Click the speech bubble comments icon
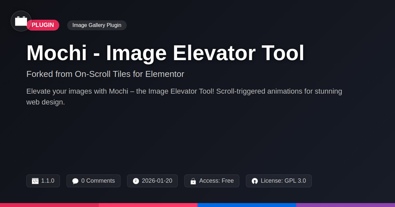 (75, 181)
